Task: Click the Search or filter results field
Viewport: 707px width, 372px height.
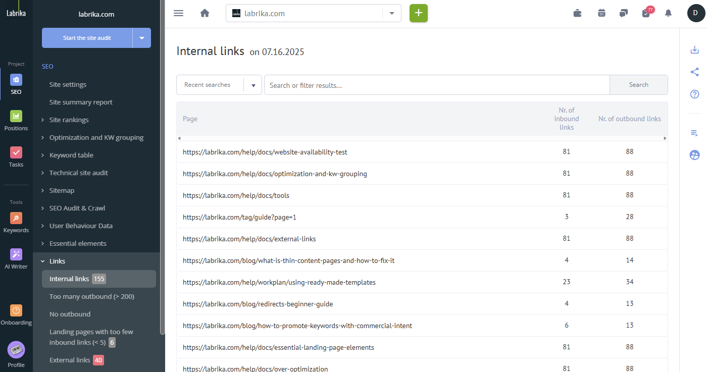Action: [x=437, y=85]
